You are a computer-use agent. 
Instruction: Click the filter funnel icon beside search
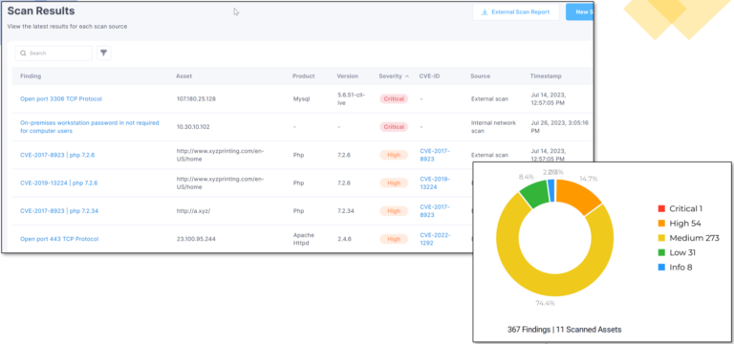[104, 53]
